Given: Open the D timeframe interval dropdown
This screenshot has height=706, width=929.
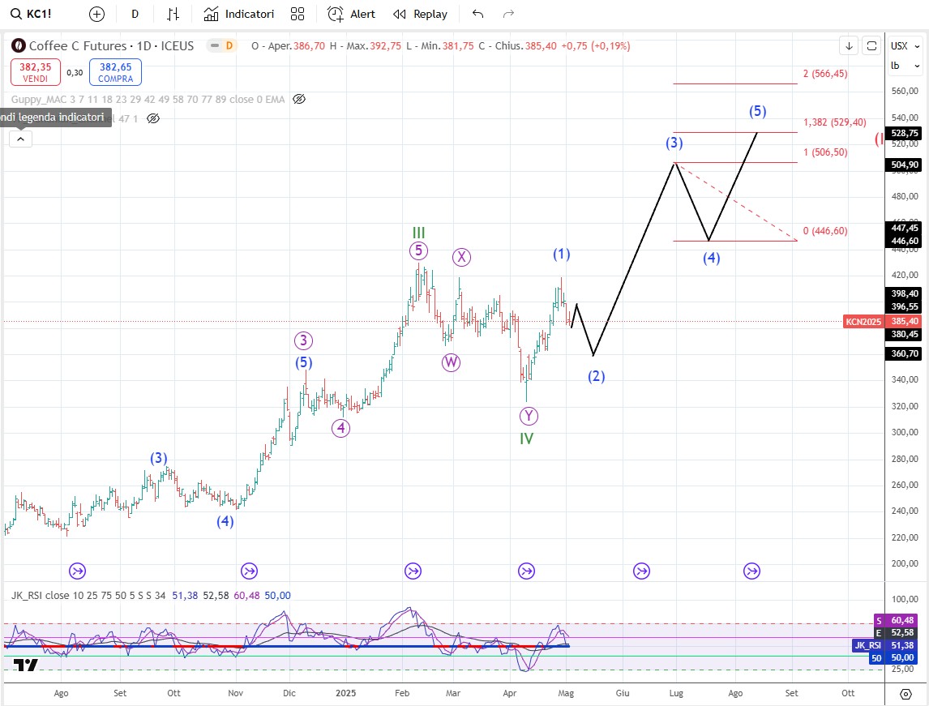Looking at the screenshot, I should [135, 14].
